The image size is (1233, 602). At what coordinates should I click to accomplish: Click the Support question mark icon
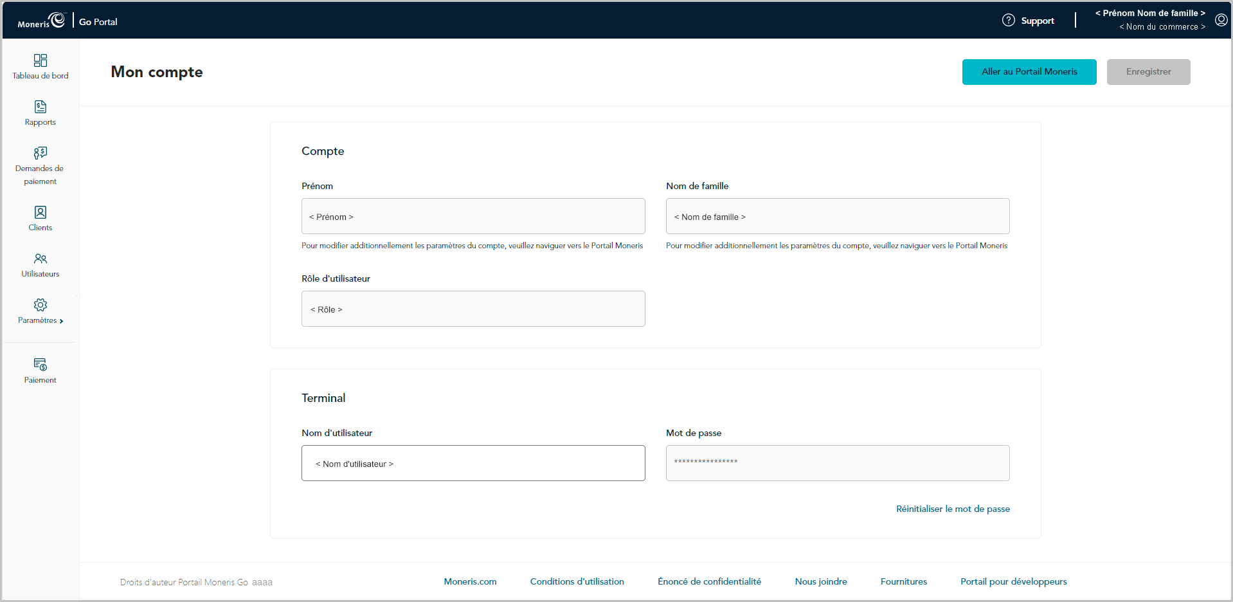[1008, 21]
